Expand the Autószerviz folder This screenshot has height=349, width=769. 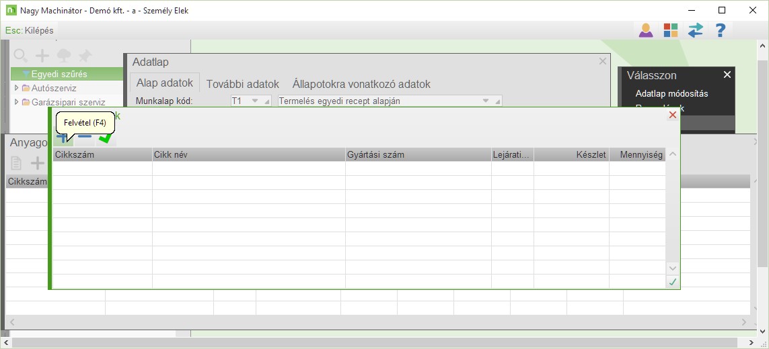(16, 88)
